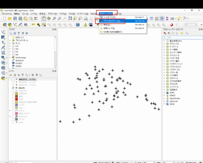Click the purple バッファ layer color swatch

[16, 105]
